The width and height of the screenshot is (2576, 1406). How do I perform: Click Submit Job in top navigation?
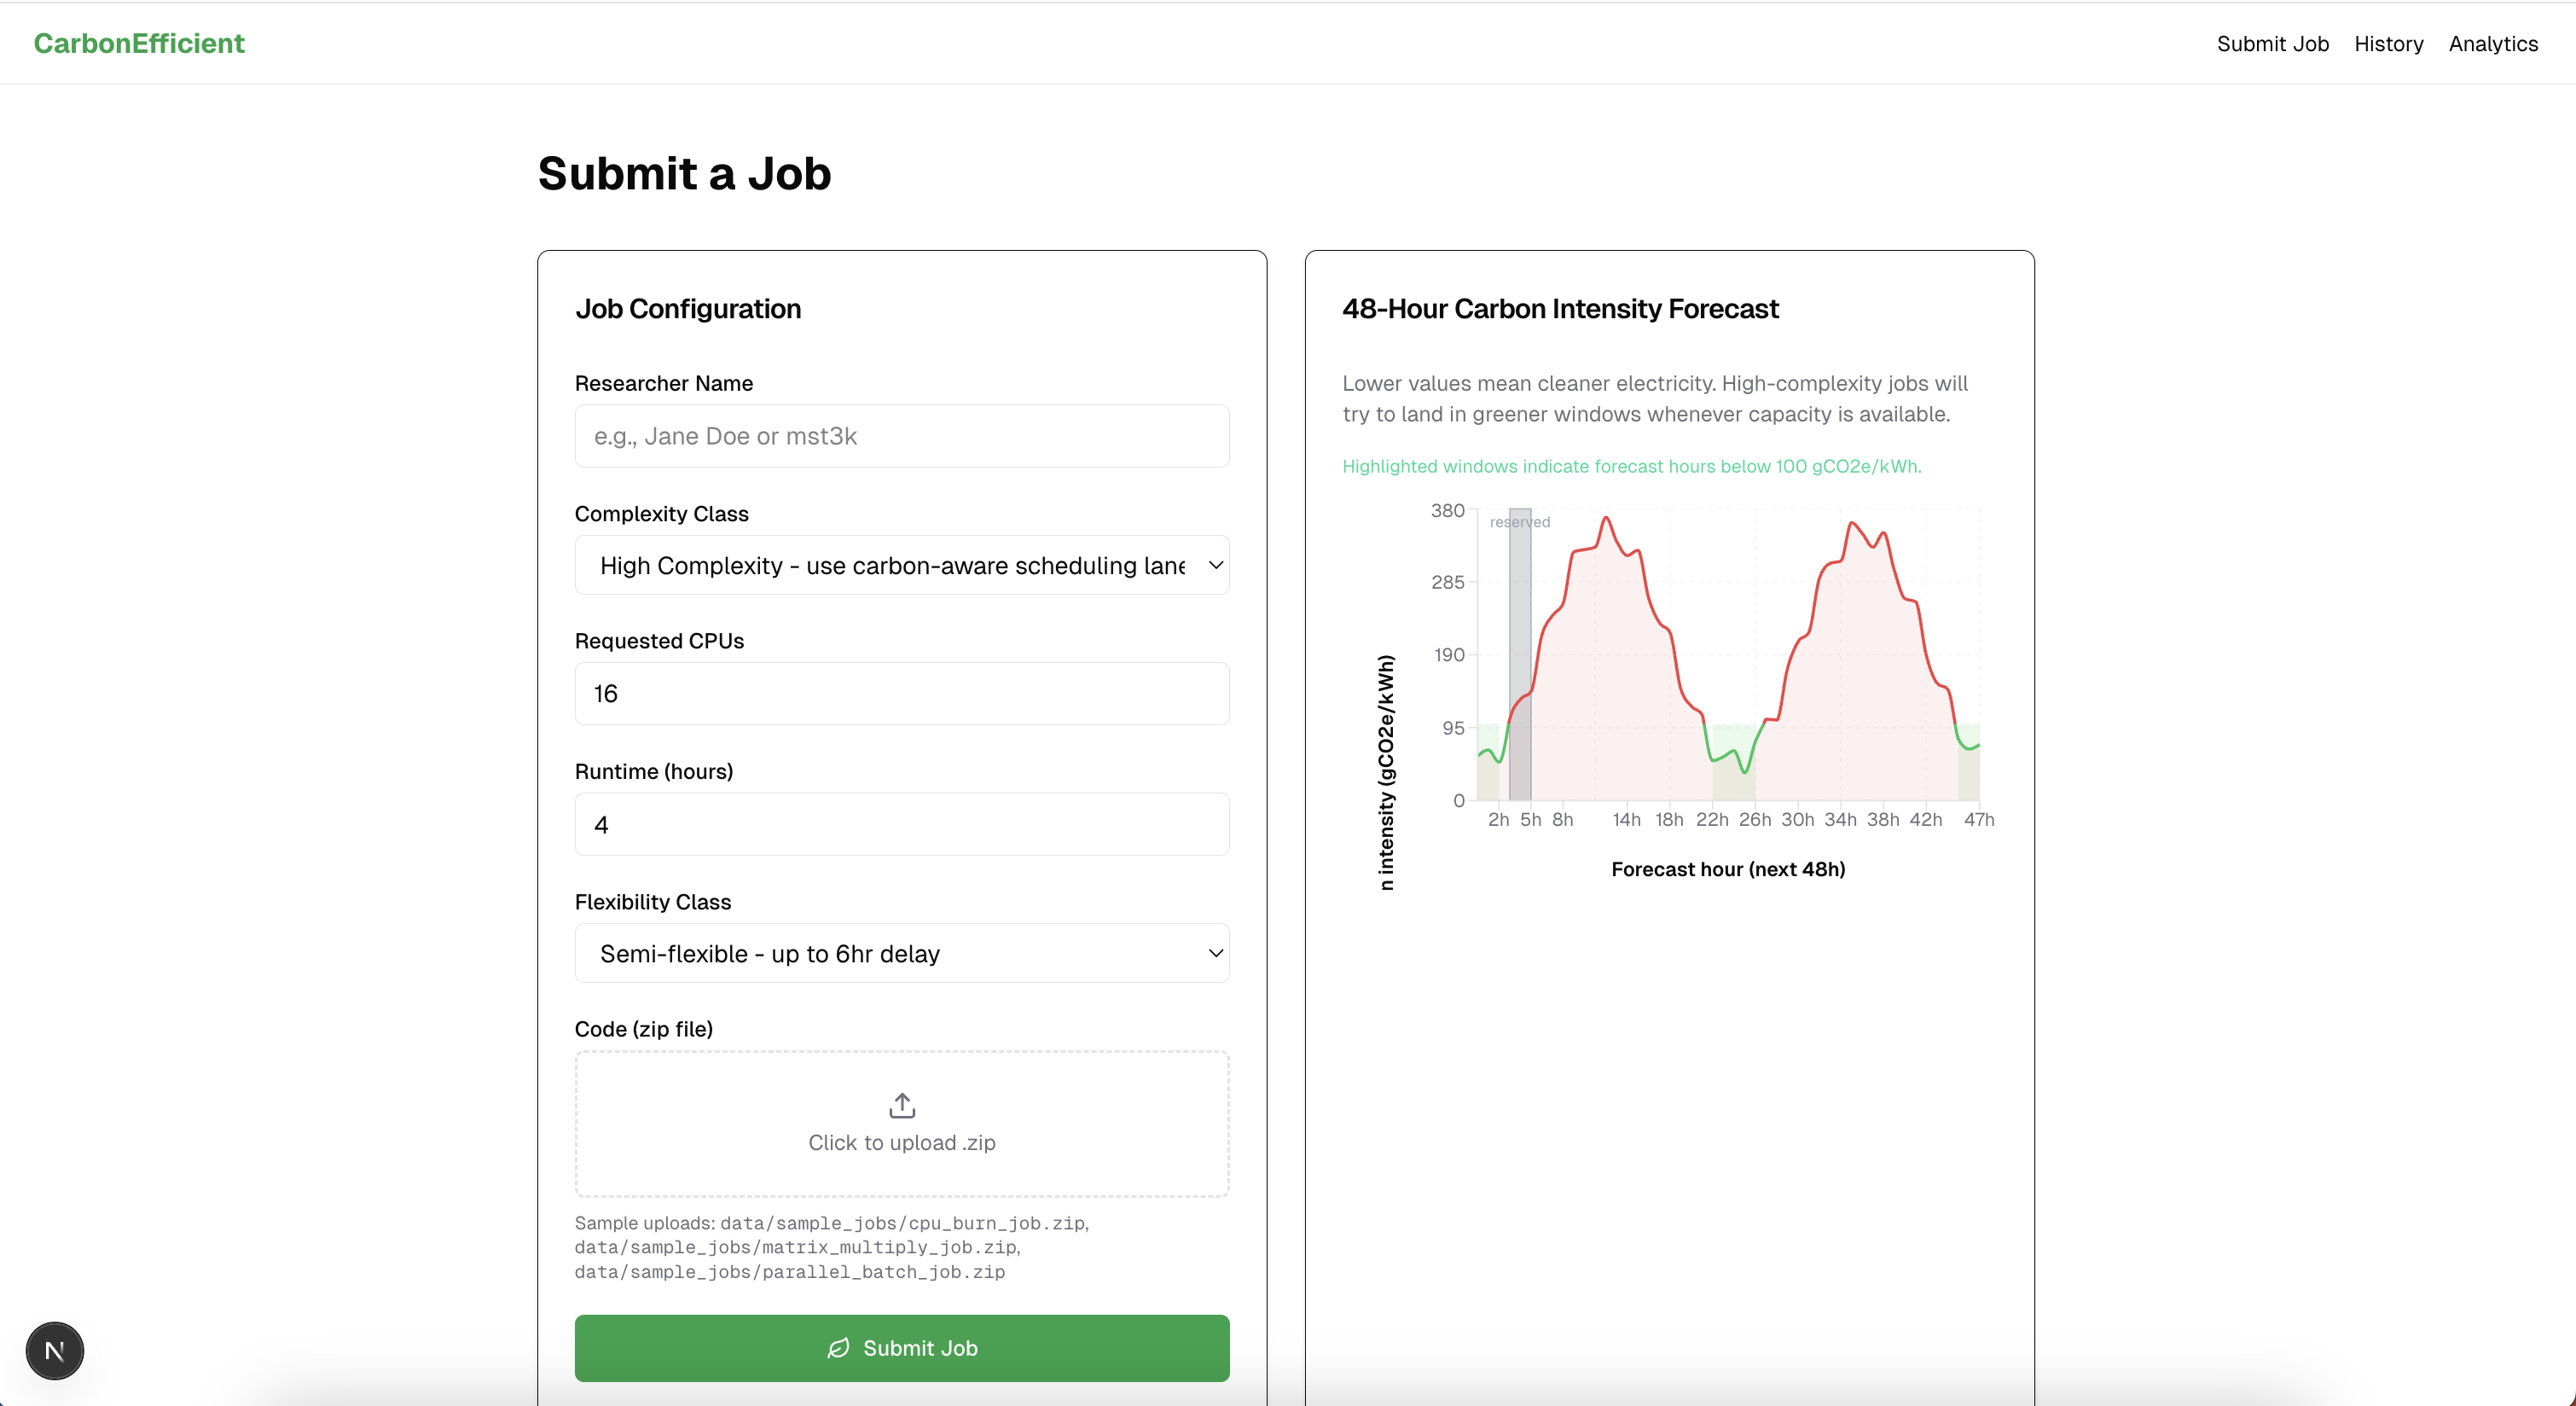tap(2272, 43)
